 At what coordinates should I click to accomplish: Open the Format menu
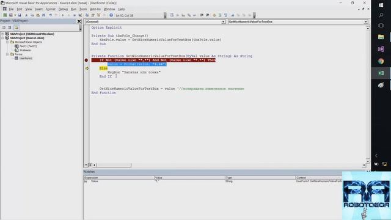pos(51,9)
